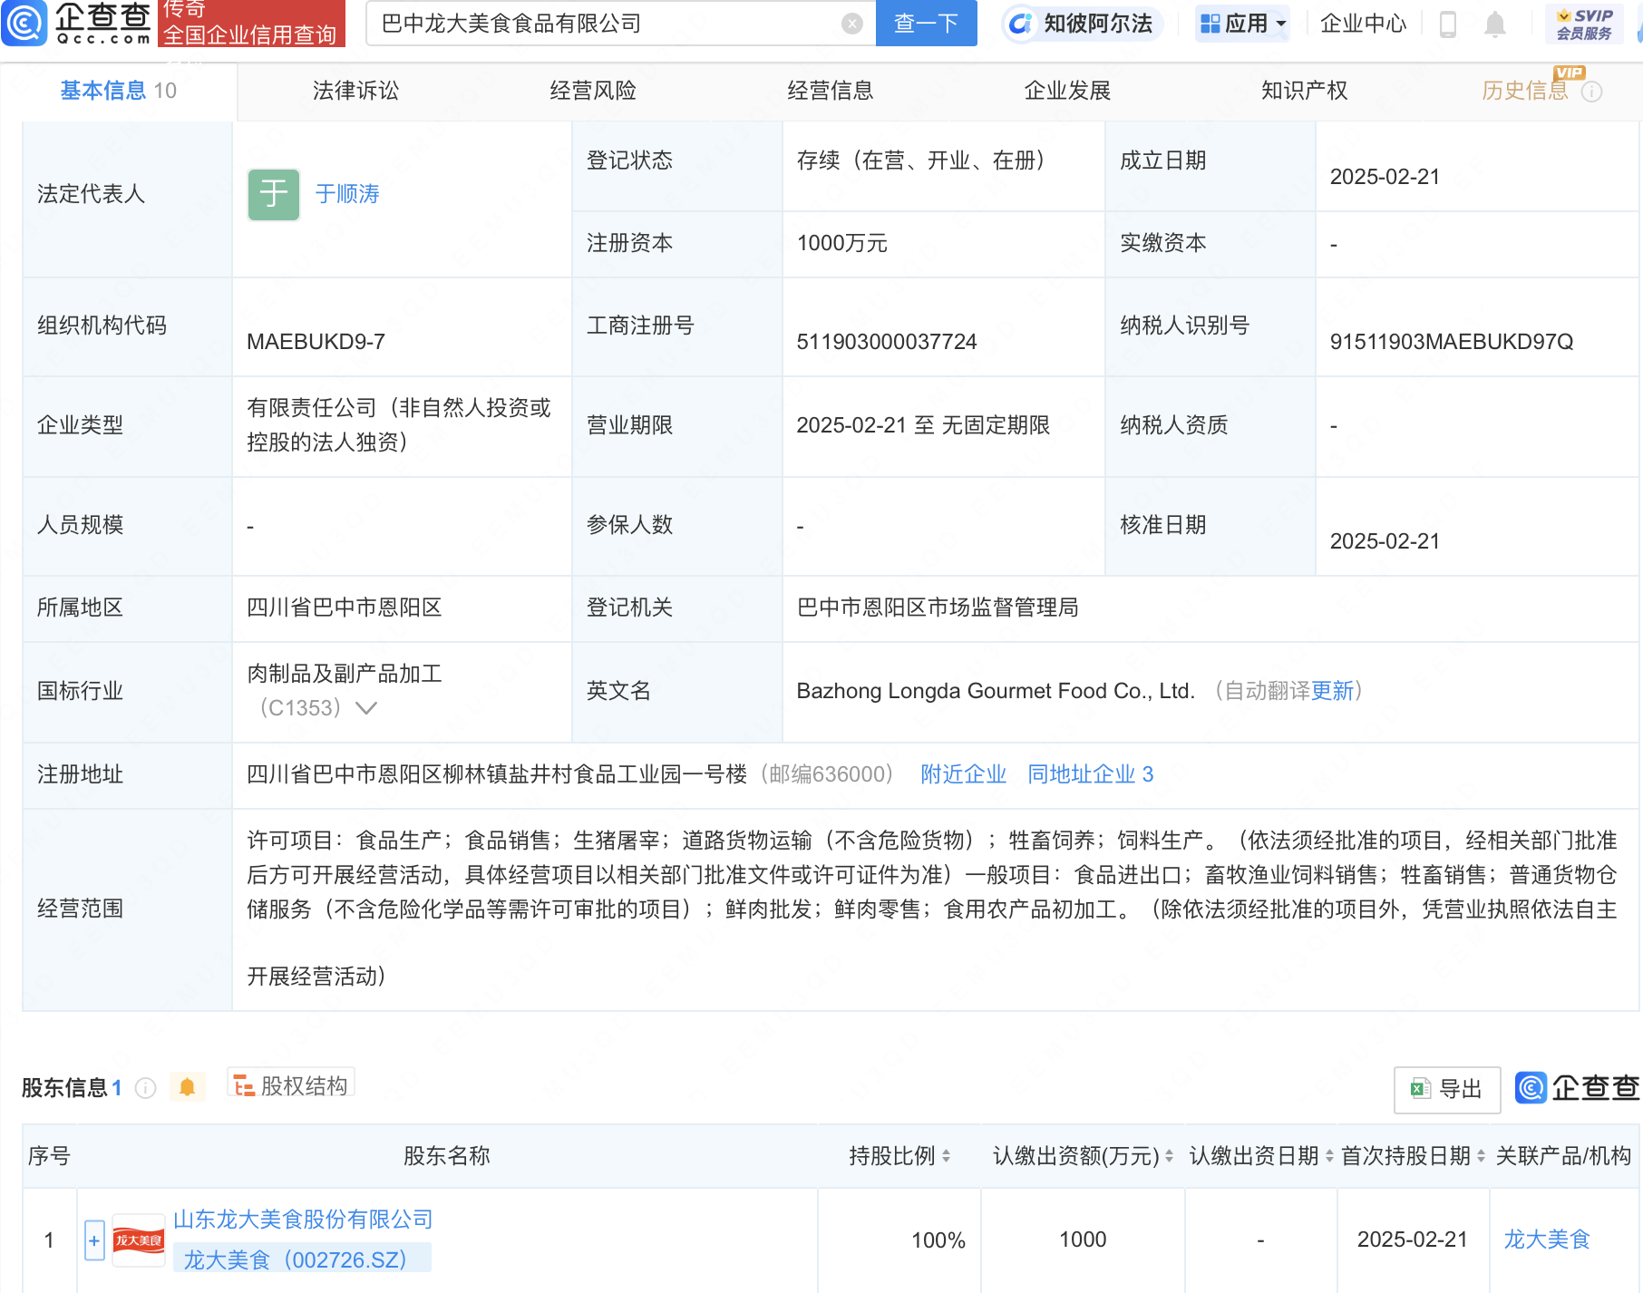
Task: Expand 国标行业 C1353 chevron
Action: [366, 708]
